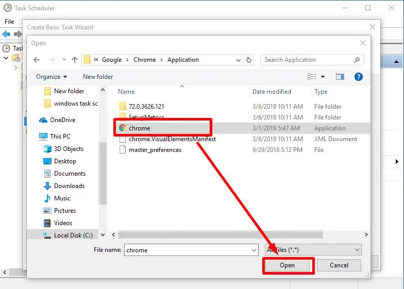Open Videos in sidebar
The image size is (404, 289).
(x=58, y=223)
